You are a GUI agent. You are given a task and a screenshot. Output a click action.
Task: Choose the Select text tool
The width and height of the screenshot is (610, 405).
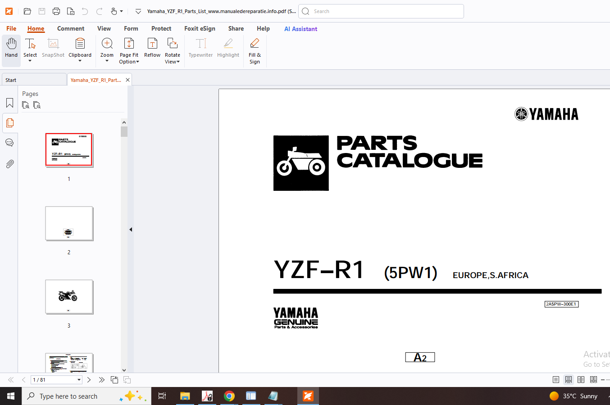coord(30,49)
